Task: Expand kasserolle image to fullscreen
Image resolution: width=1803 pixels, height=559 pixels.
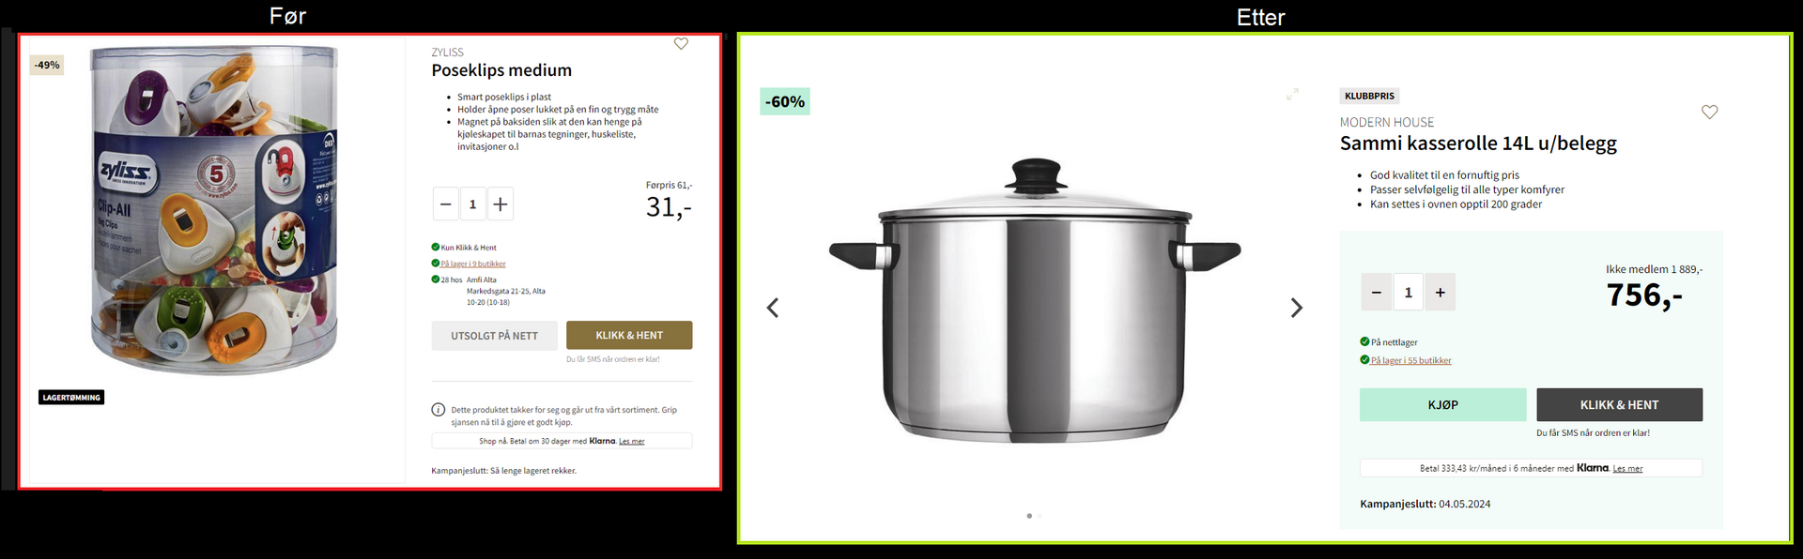Action: tap(1292, 94)
